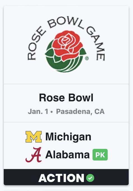133x191 pixels.
Task: Click the green checkmark beside ACTION
Action: pos(90,178)
